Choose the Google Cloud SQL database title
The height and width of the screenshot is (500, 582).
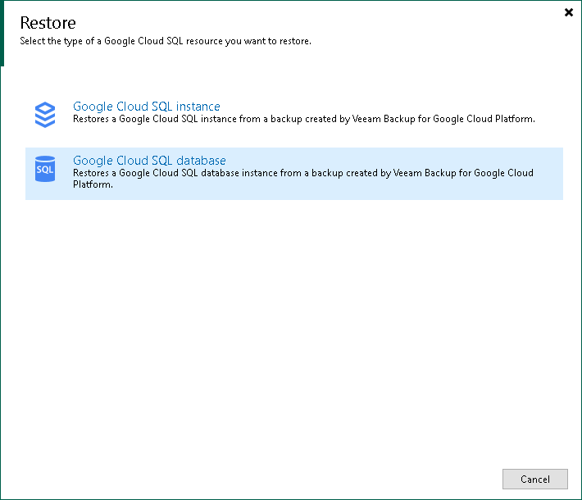click(x=149, y=161)
